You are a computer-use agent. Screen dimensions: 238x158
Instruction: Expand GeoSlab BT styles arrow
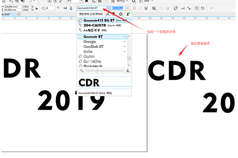[125, 47]
